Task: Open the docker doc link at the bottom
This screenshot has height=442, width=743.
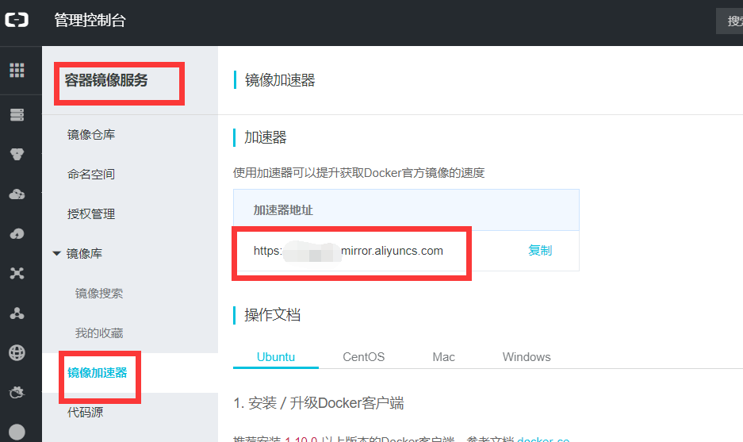Action: (x=543, y=439)
